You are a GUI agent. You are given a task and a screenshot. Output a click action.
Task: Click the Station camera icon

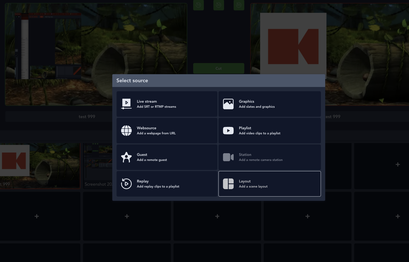point(228,157)
